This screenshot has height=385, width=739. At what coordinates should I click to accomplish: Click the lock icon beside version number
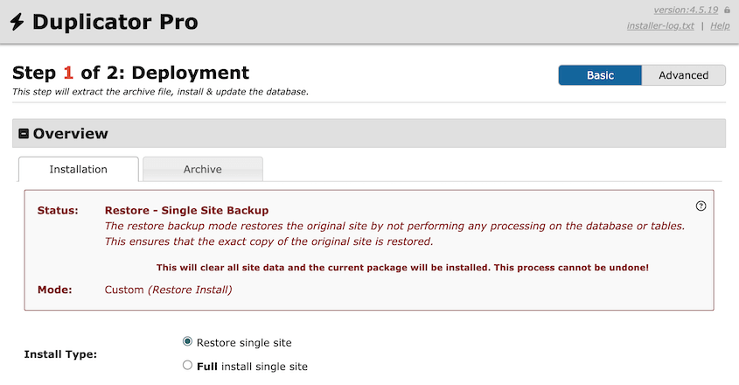coord(727,10)
